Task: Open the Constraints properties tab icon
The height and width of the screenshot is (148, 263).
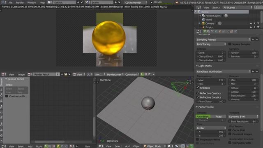Action: click(224, 32)
